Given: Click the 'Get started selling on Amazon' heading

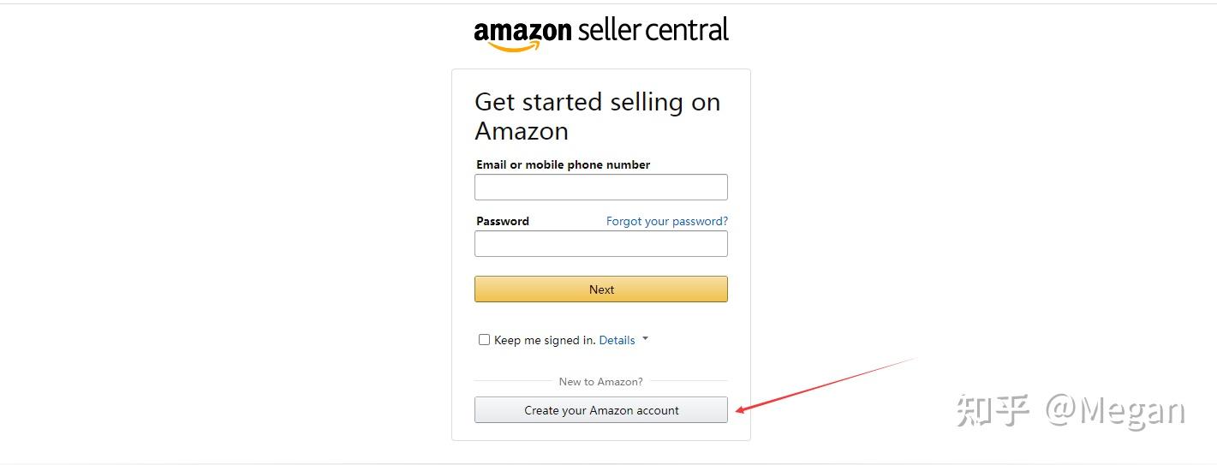Looking at the screenshot, I should 597,116.
